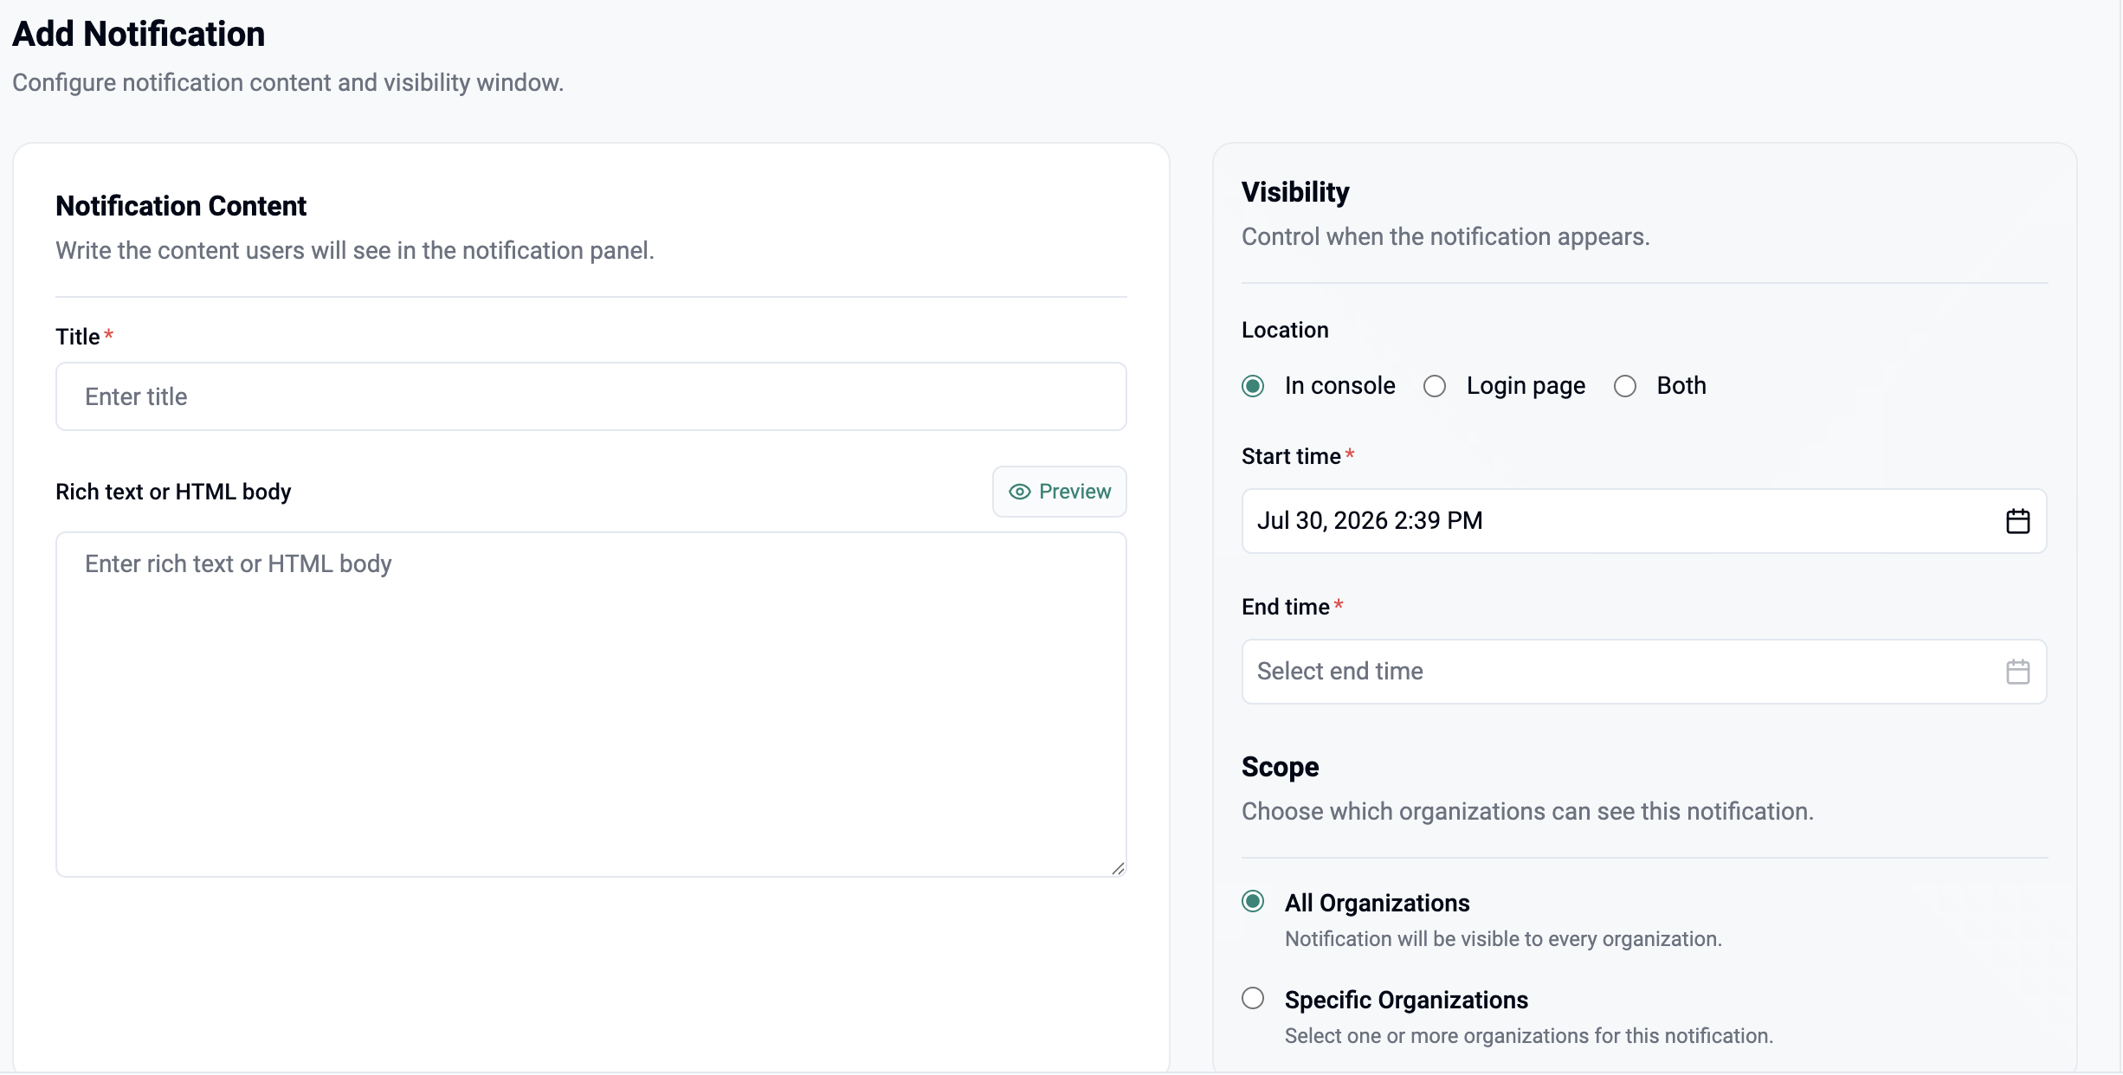Select the Both location radio
This screenshot has width=2123, height=1075.
point(1625,386)
